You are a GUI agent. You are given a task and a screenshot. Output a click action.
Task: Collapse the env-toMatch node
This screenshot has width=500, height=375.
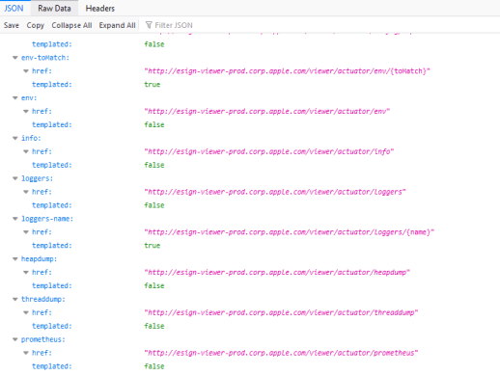coord(14,58)
